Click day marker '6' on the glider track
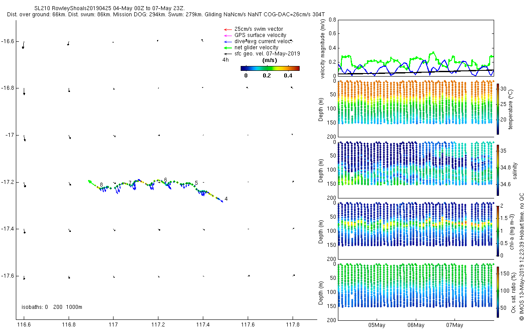The height and width of the screenshot is (330, 528). (165, 180)
